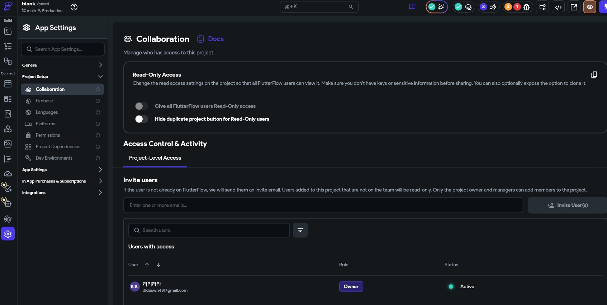Expand the General settings section
607x305 pixels.
(x=62, y=65)
